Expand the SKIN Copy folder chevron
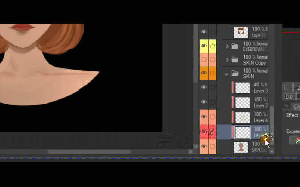The image size is (300, 187). coord(227,60)
